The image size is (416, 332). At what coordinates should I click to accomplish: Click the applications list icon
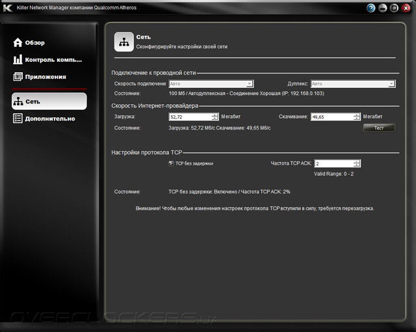click(x=18, y=77)
